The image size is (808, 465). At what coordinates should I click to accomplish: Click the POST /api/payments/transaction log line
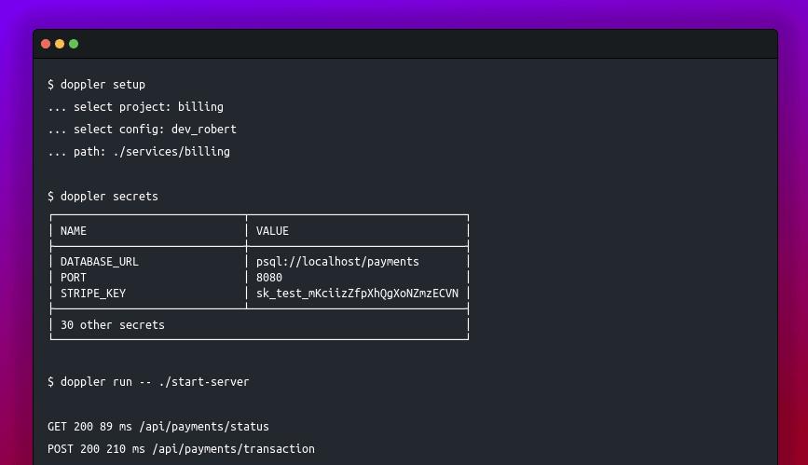pyautogui.click(x=181, y=449)
